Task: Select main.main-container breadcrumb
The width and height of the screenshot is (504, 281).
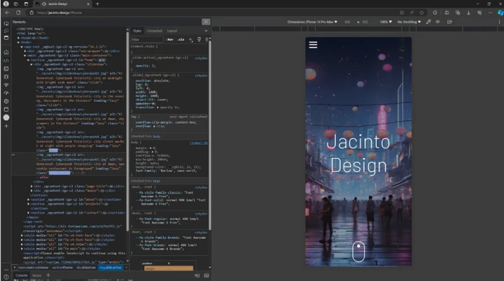Action: coord(34,267)
